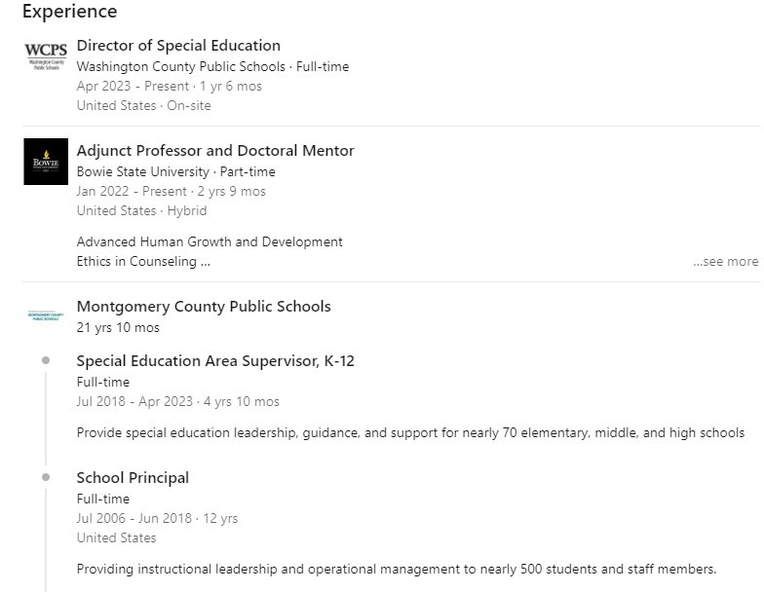Expand description with '...see more'
Screen dimensions: 764x592
click(725, 261)
